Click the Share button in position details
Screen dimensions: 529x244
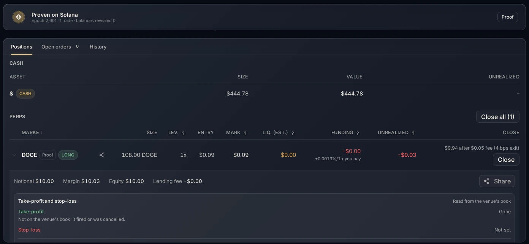497,181
